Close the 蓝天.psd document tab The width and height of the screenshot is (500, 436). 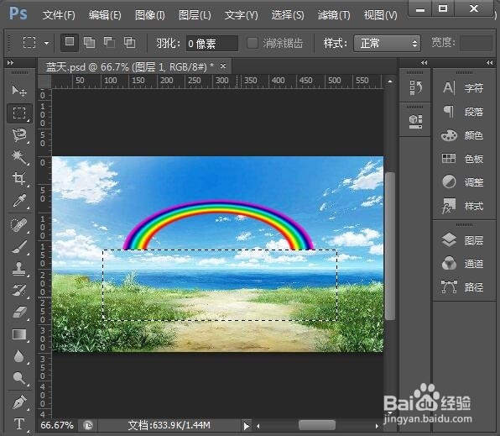(223, 66)
